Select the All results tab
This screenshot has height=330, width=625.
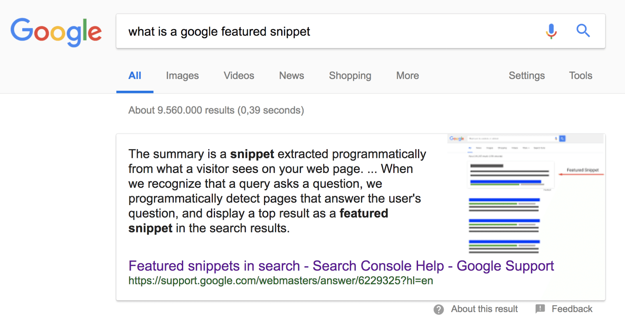click(x=135, y=76)
